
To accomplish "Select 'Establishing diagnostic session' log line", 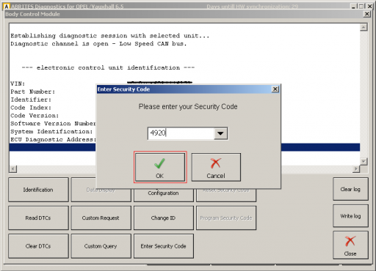I will [110, 36].
